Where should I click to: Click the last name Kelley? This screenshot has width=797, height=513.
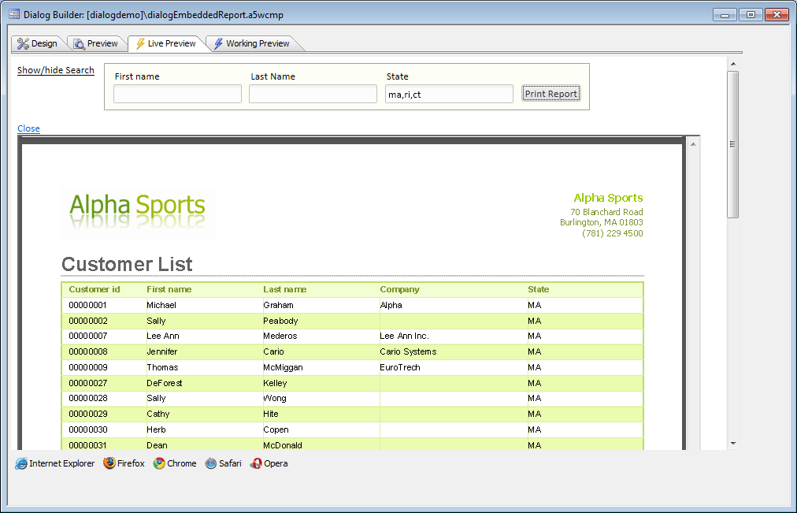coord(275,383)
